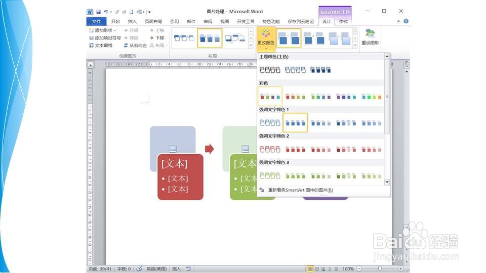486x273 pixels.
Task: Switch to the 引用 tab
Action: (174, 21)
